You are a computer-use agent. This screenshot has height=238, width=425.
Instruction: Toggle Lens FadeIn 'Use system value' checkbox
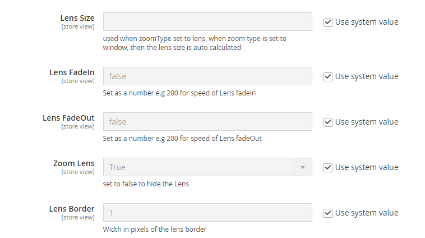coord(328,77)
